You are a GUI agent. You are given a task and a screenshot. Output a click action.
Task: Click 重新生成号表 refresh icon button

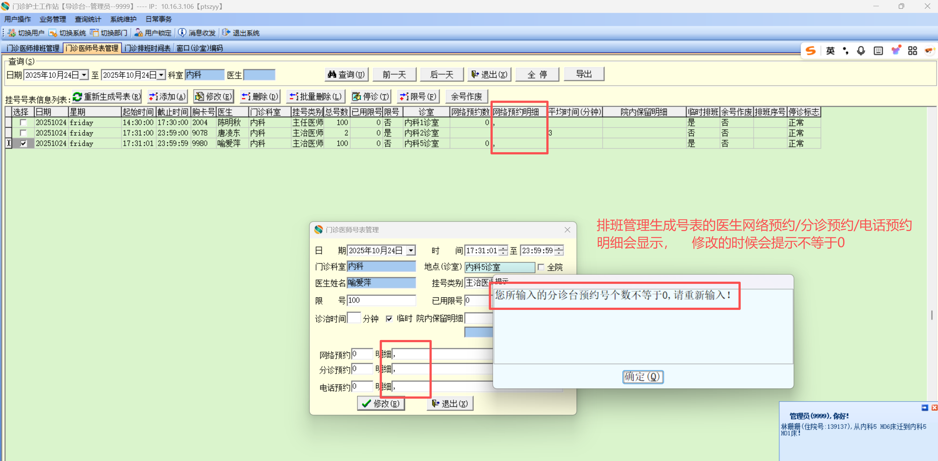click(78, 97)
